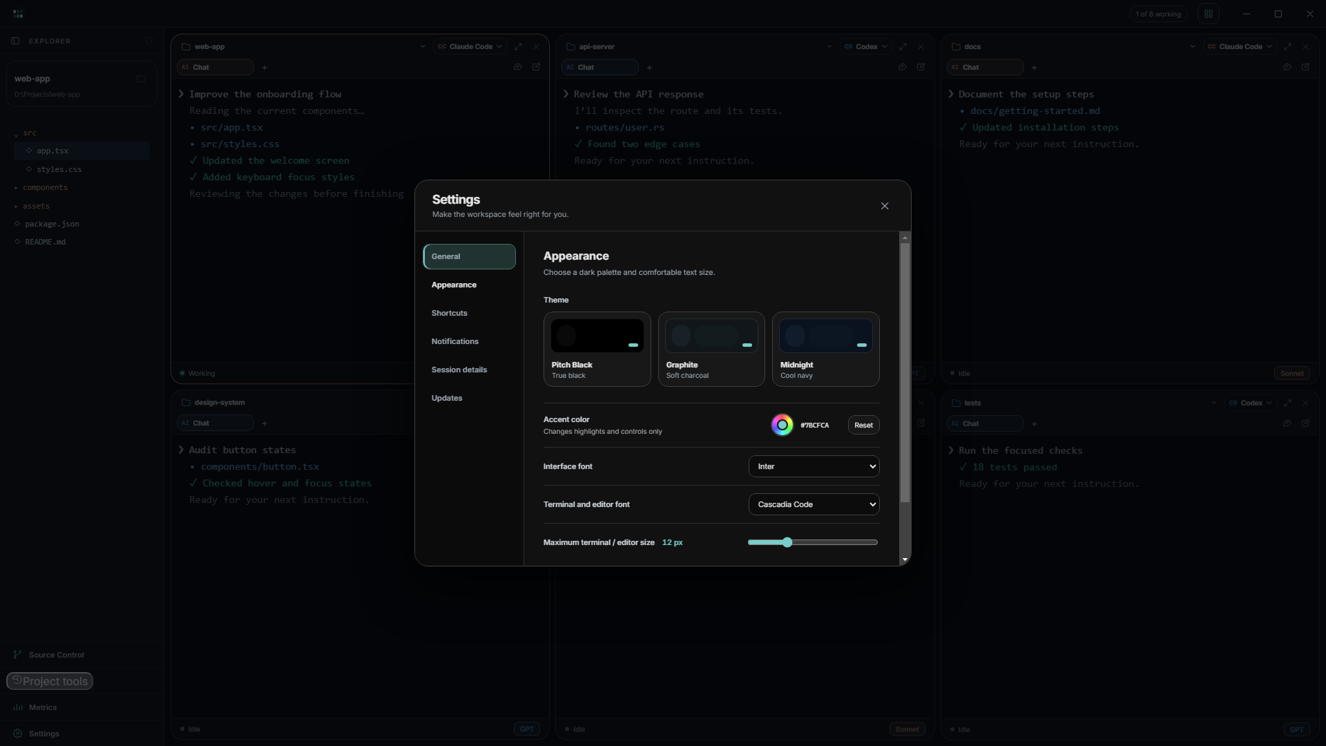Add a new tab in the tests panel
Screen dimensions: 1326x746
[x=1034, y=424]
